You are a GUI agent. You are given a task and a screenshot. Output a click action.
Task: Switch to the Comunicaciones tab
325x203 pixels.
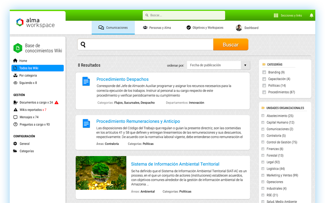coord(113,27)
